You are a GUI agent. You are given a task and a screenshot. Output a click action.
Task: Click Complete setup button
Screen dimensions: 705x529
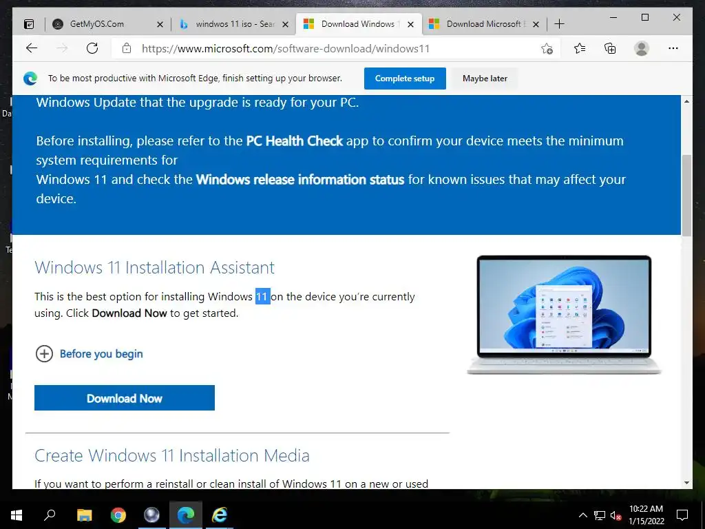405,79
